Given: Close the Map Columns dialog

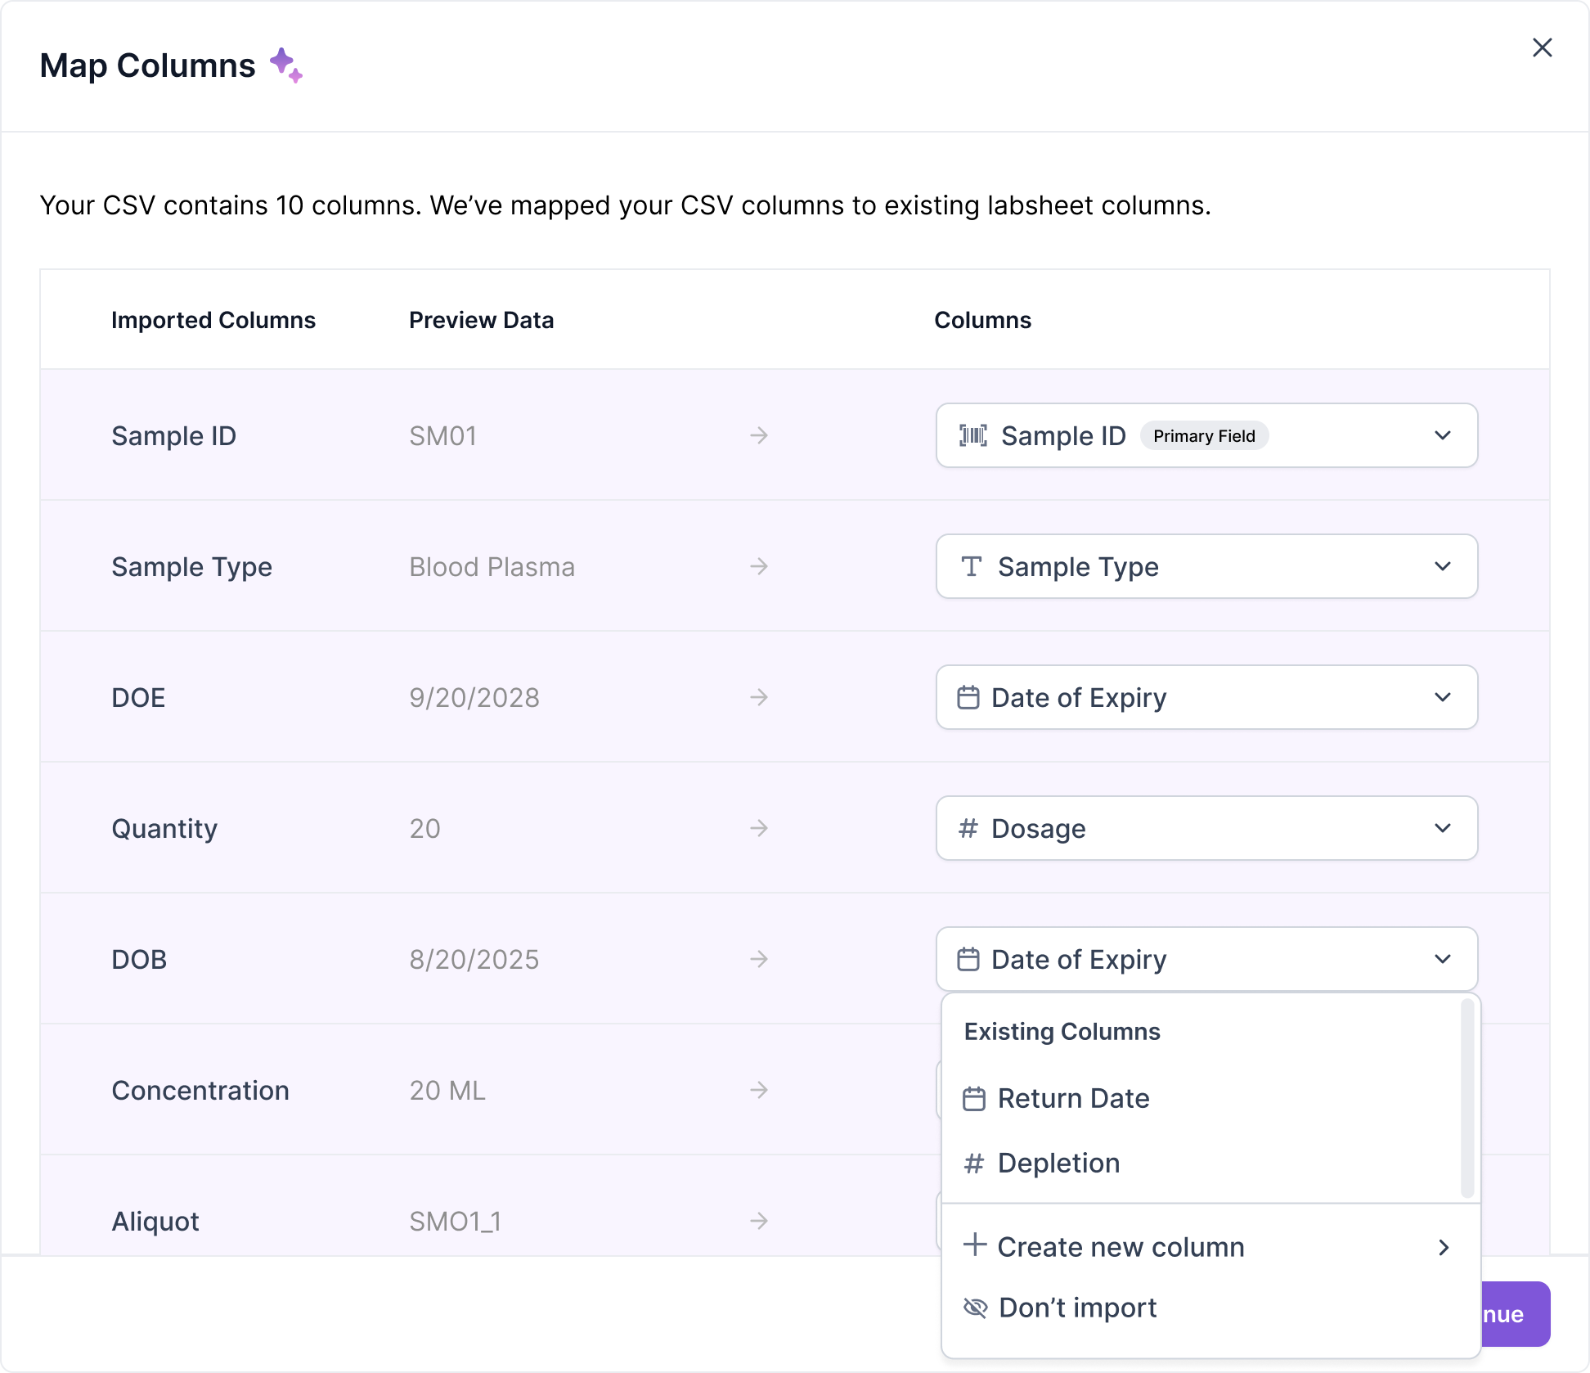Looking at the screenshot, I should [x=1542, y=47].
